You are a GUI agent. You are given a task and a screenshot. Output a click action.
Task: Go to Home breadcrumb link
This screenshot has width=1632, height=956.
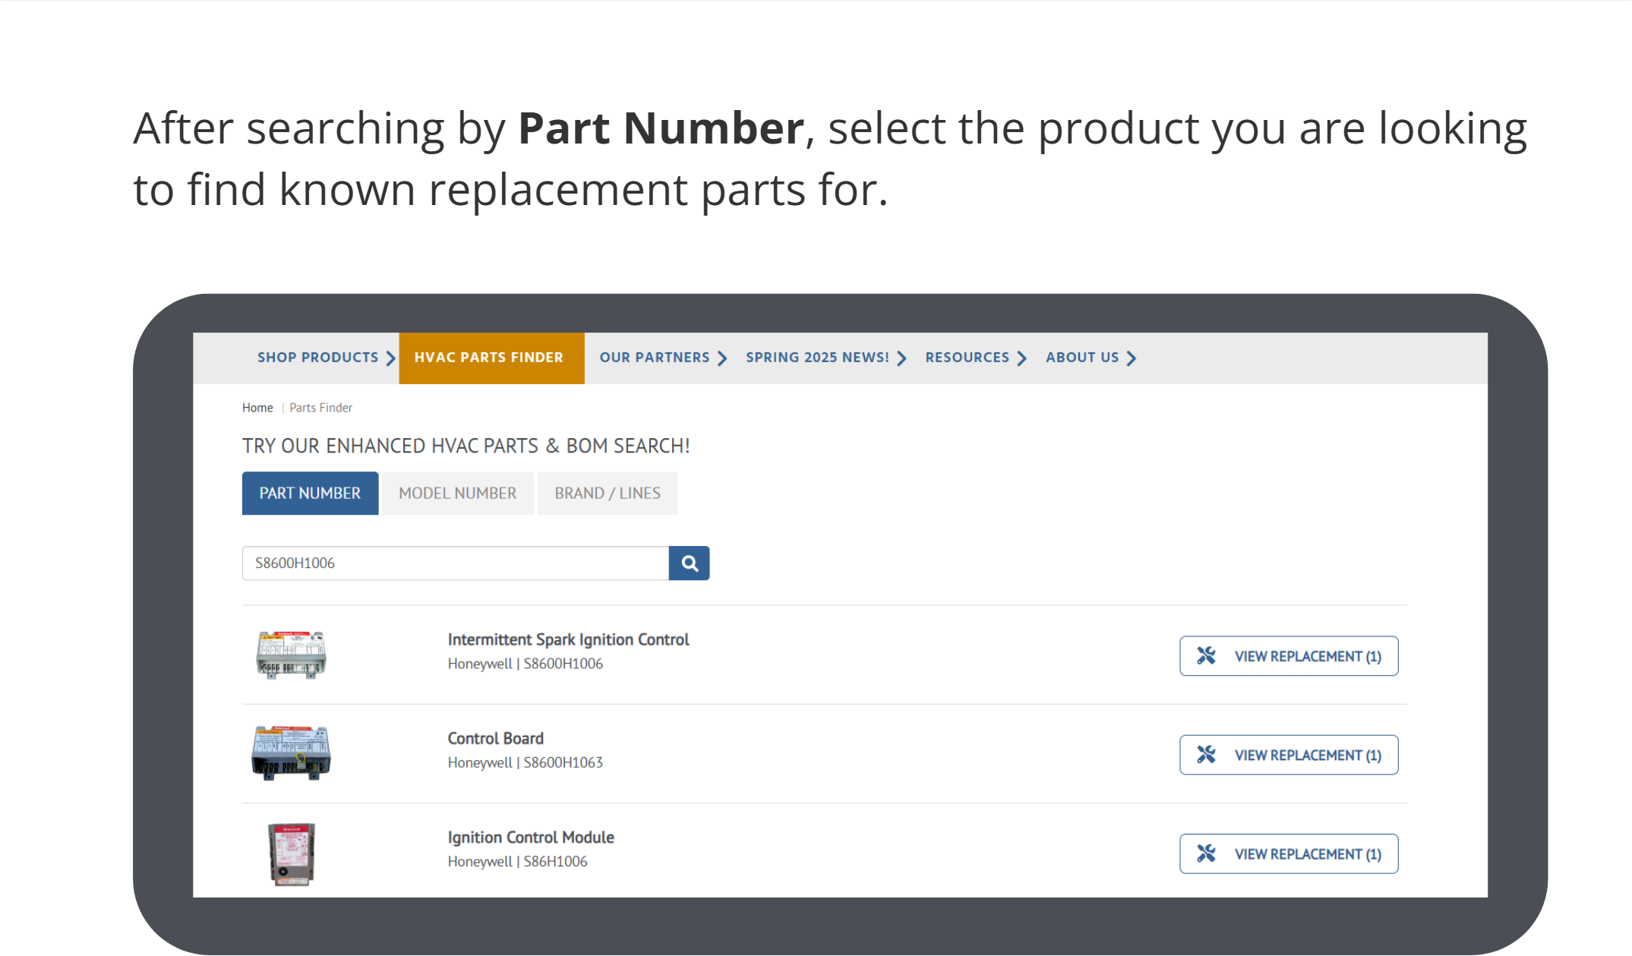[257, 408]
